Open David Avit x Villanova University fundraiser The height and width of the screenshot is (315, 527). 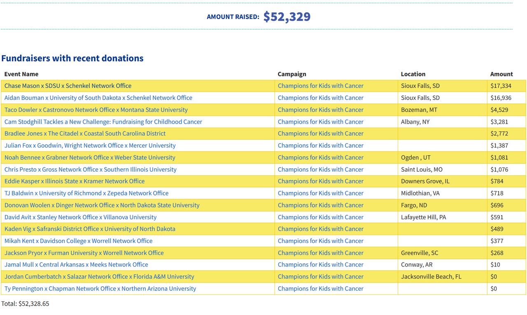coord(81,217)
